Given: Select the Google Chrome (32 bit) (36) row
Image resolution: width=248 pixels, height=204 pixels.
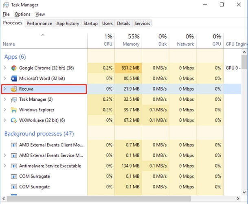Looking at the screenshot, I should (121, 68).
